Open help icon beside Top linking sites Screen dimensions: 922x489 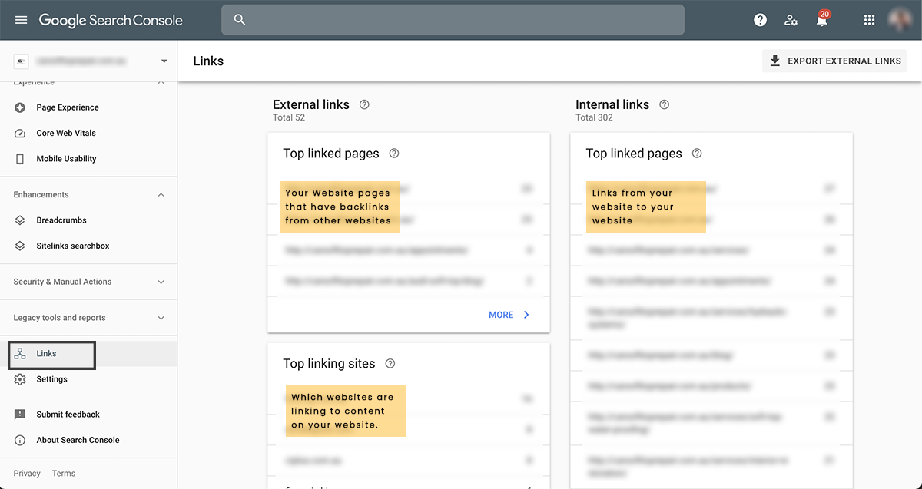pyautogui.click(x=390, y=364)
